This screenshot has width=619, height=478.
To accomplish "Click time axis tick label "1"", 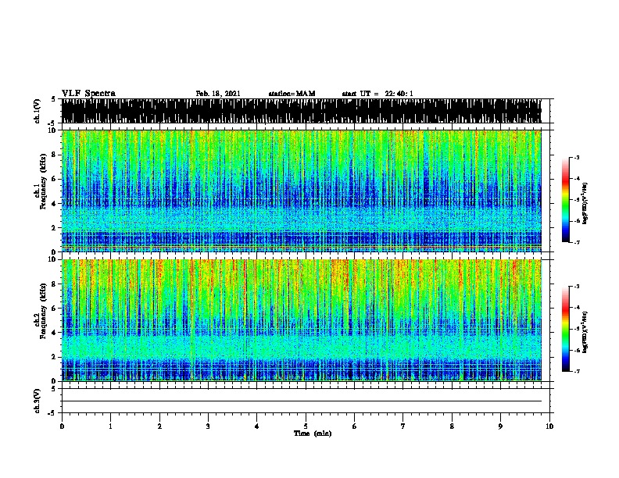I will (x=110, y=426).
